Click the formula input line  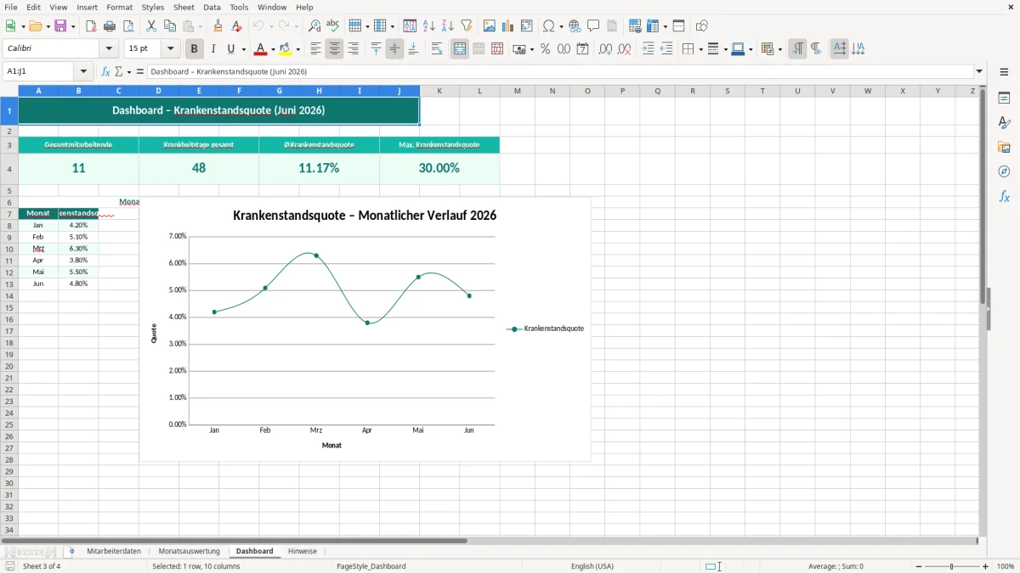559,72
